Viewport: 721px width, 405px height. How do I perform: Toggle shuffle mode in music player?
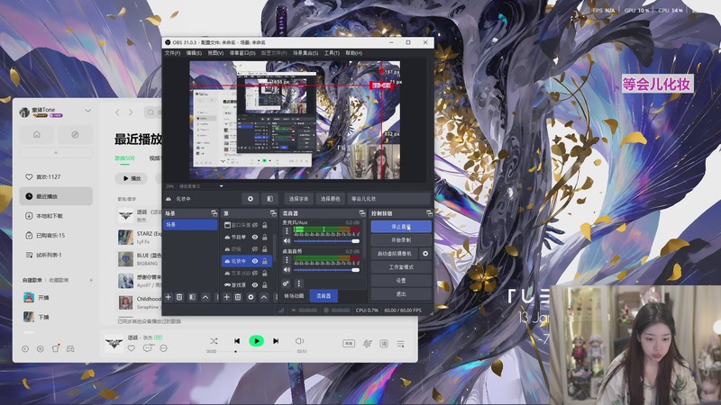click(214, 341)
